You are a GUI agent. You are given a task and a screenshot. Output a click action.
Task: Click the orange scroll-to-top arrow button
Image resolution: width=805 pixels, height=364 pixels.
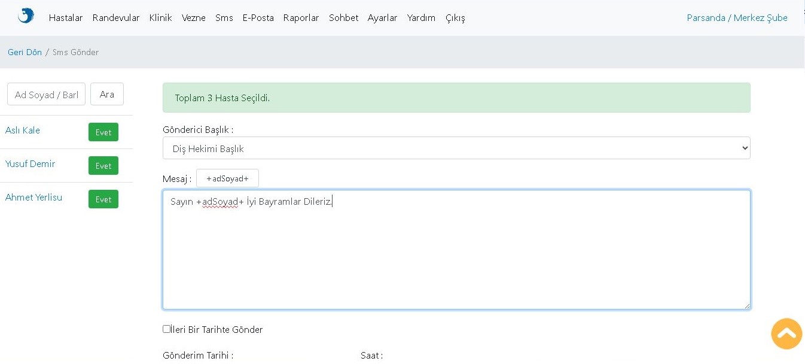click(x=786, y=333)
